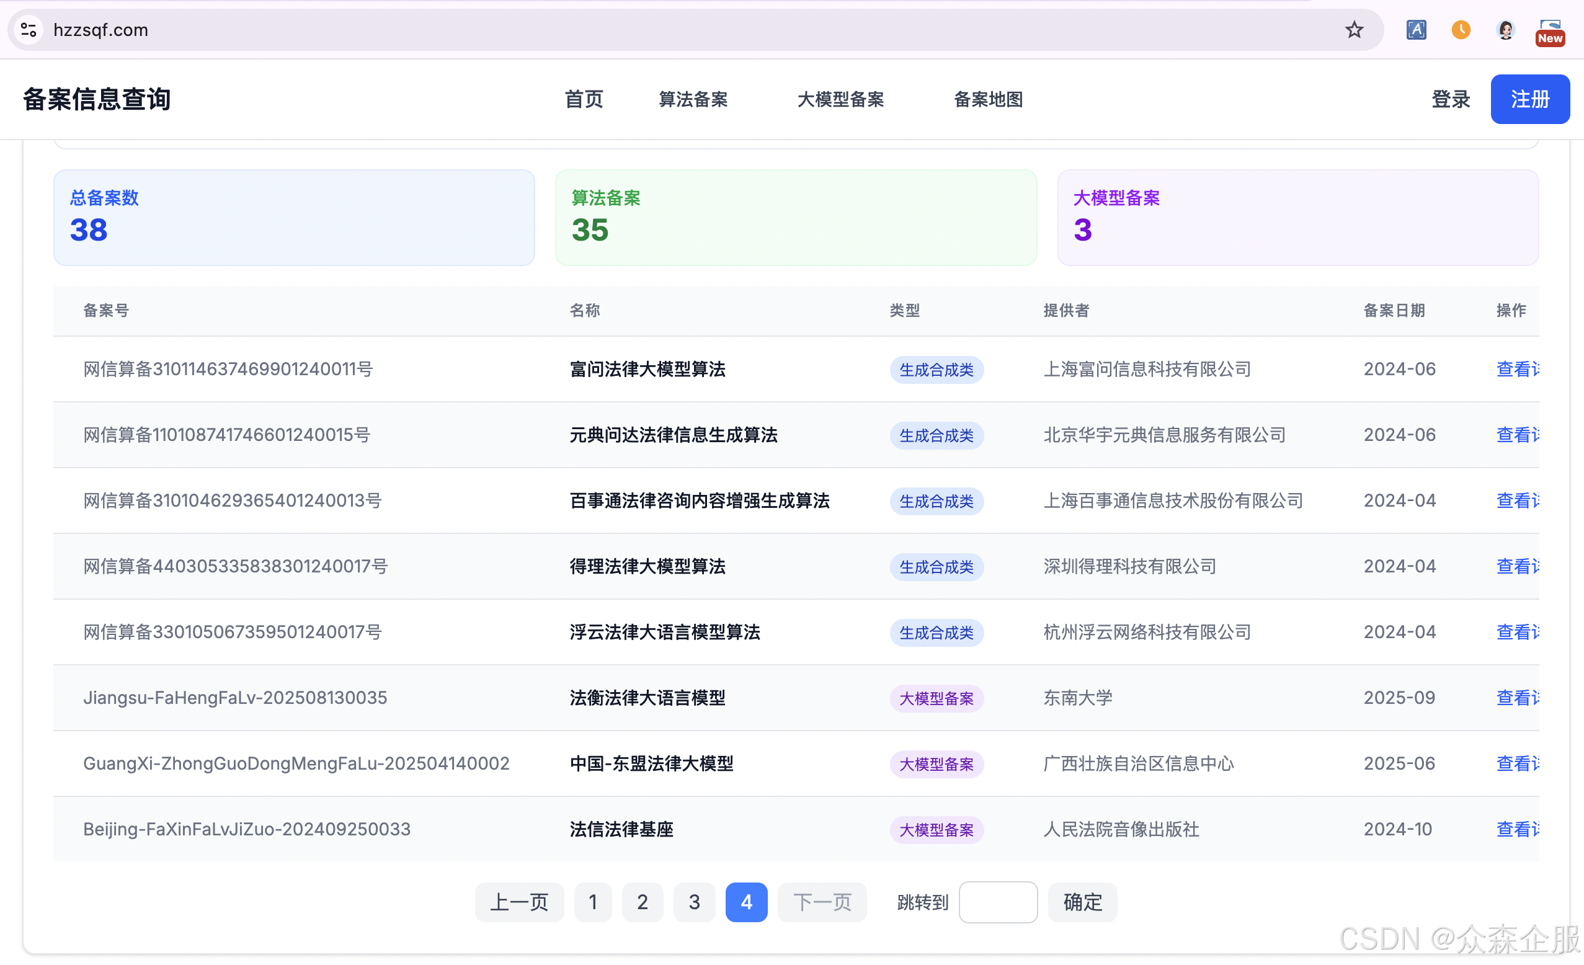Open the 大模型备案 navigation menu
Image resolution: width=1584 pixels, height=965 pixels.
click(840, 99)
